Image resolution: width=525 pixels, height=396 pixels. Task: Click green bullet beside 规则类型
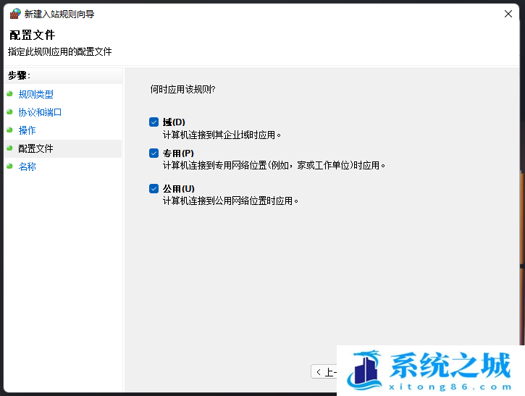9,93
